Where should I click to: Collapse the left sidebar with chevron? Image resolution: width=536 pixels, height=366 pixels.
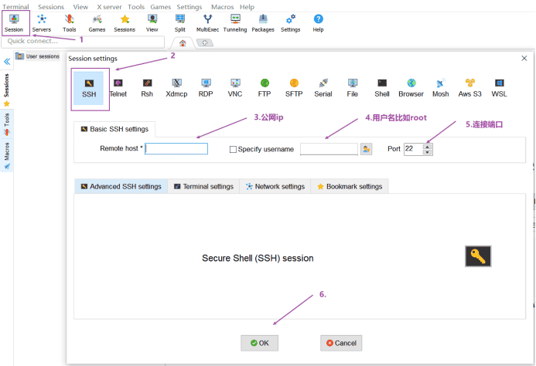click(7, 61)
